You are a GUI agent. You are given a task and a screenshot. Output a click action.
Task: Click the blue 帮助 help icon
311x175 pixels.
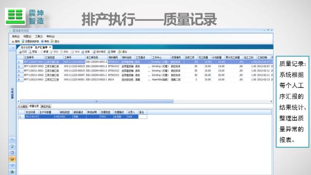[x=42, y=41]
